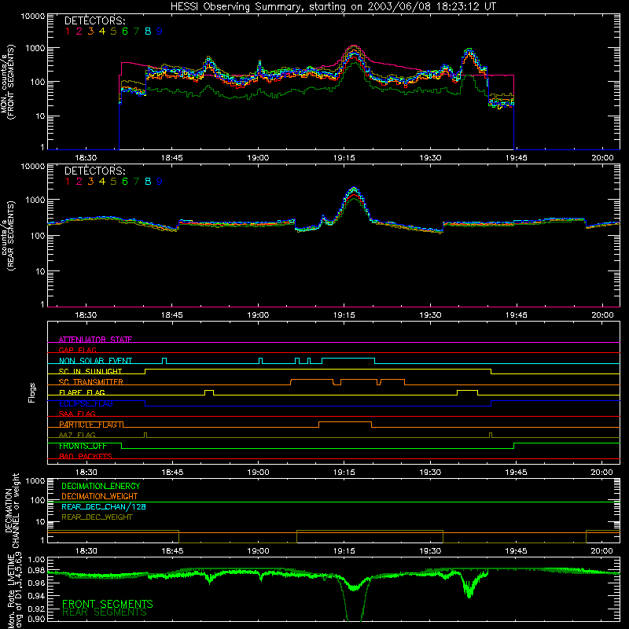
Task: Click the SC_TRANSMITTER flag label
Action: click(x=91, y=382)
